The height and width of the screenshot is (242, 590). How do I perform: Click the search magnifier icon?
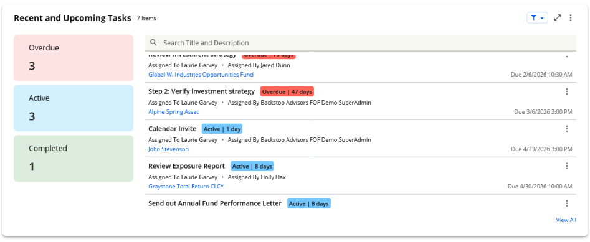click(153, 42)
